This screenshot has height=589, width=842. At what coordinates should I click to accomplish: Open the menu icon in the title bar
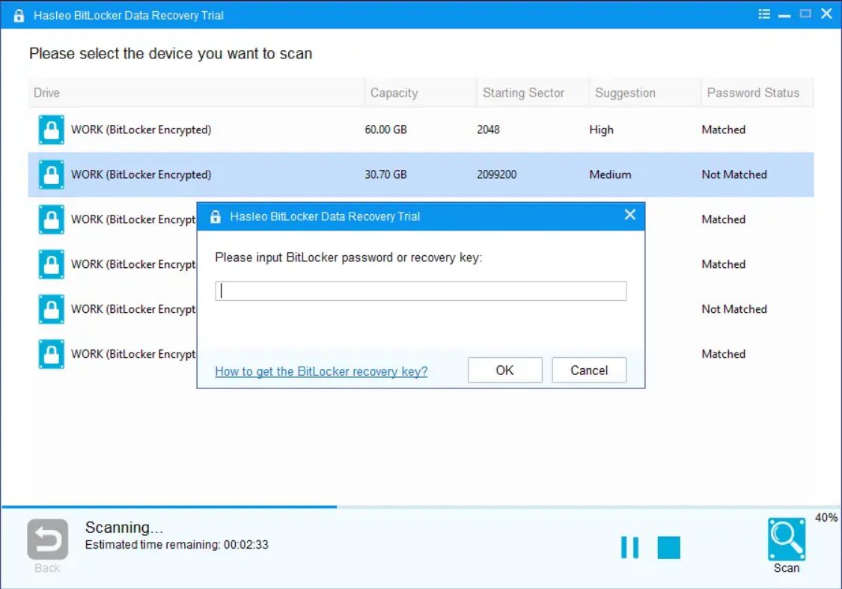763,14
